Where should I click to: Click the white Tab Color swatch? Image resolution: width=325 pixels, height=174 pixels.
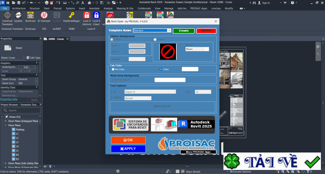(190, 69)
